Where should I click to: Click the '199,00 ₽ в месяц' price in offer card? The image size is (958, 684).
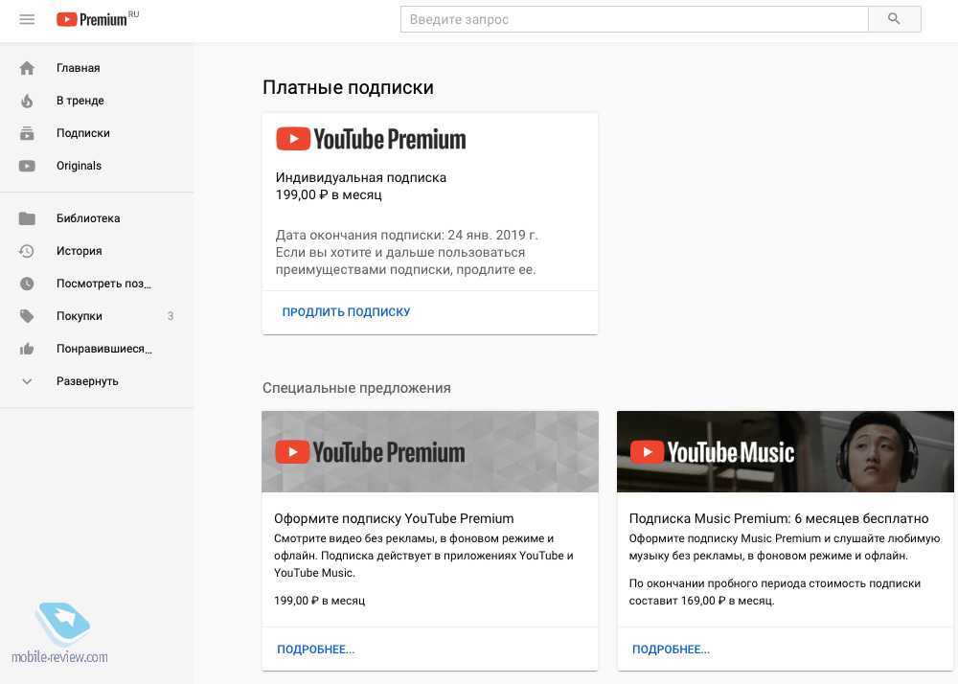tap(320, 601)
